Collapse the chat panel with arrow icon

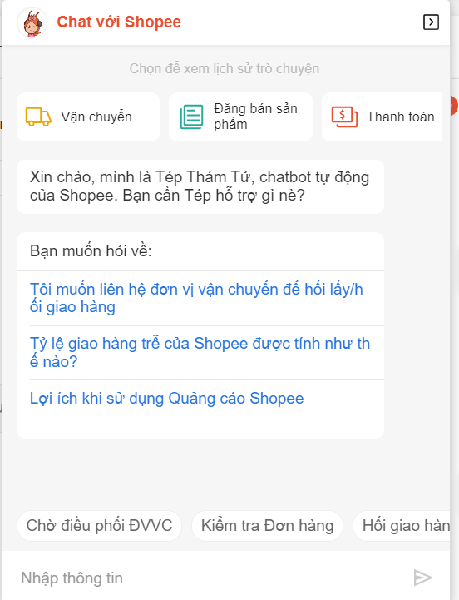[431, 22]
